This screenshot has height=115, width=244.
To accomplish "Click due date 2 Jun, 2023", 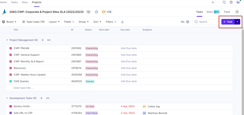I will point(127,113).
